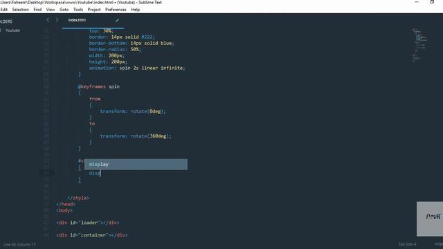This screenshot has height=249, width=443.
Task: Click Tab Size 4 in status bar
Action: coord(407,244)
